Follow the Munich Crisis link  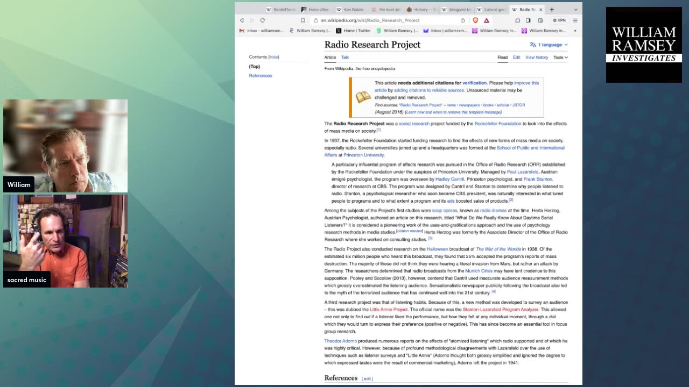click(479, 271)
